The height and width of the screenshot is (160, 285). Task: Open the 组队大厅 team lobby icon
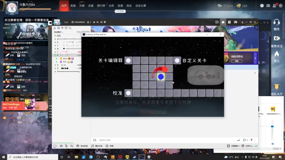(276, 87)
